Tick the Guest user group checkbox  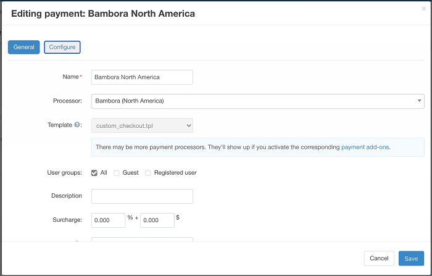pos(117,173)
